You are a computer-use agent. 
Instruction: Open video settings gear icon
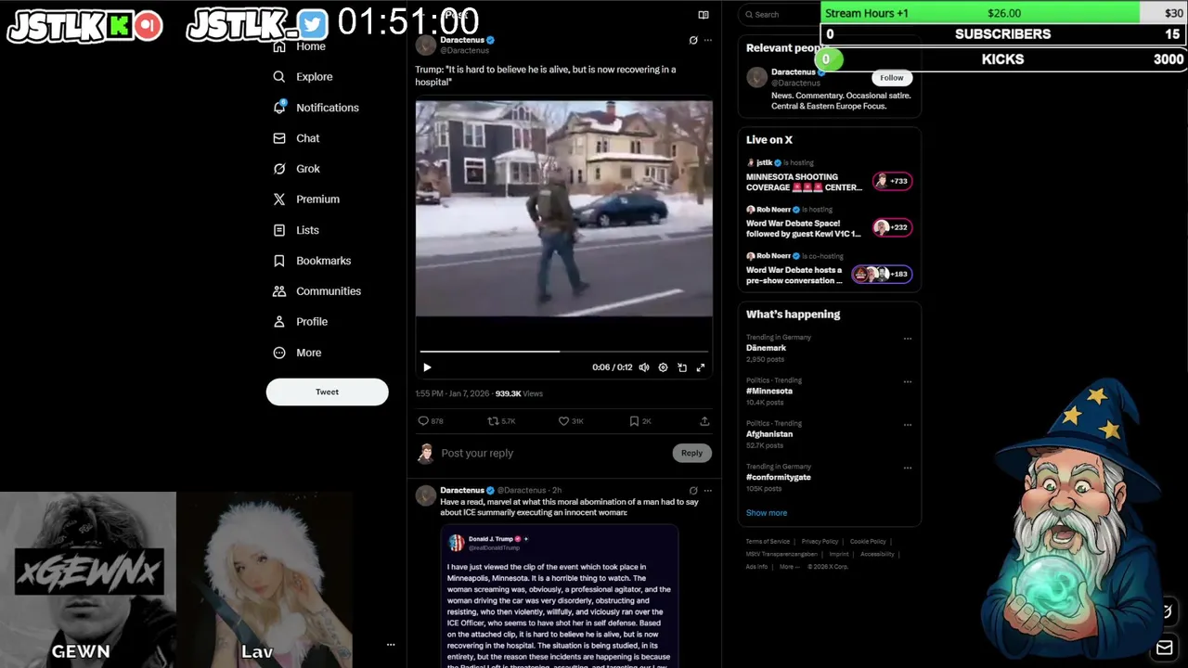663,367
